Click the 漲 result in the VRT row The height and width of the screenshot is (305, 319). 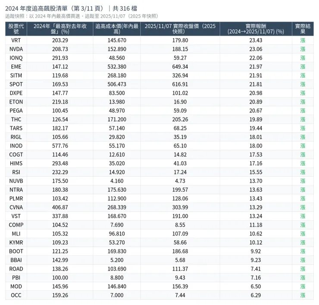click(303, 40)
